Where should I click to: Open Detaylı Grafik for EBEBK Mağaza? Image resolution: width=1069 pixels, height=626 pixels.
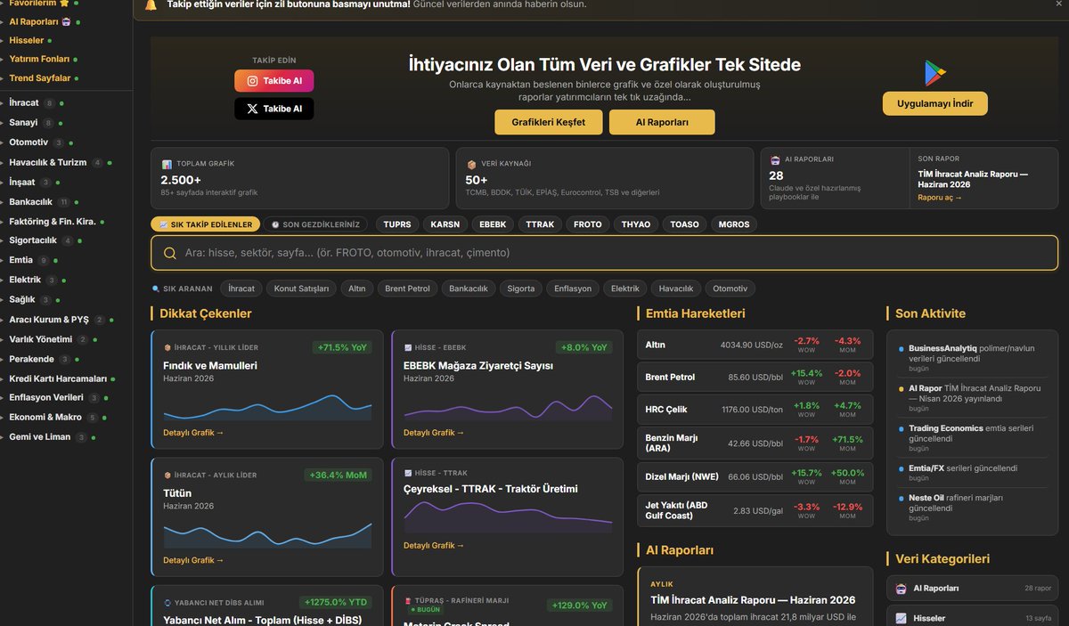pyautogui.click(x=434, y=433)
